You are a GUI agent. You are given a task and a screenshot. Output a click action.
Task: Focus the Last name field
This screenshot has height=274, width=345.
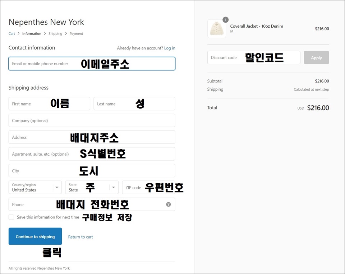tap(134, 104)
